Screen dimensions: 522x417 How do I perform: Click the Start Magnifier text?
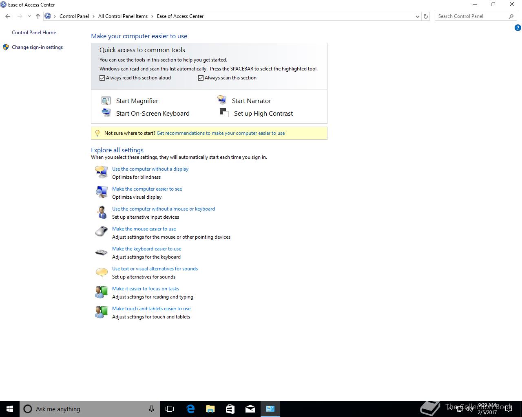coord(137,101)
